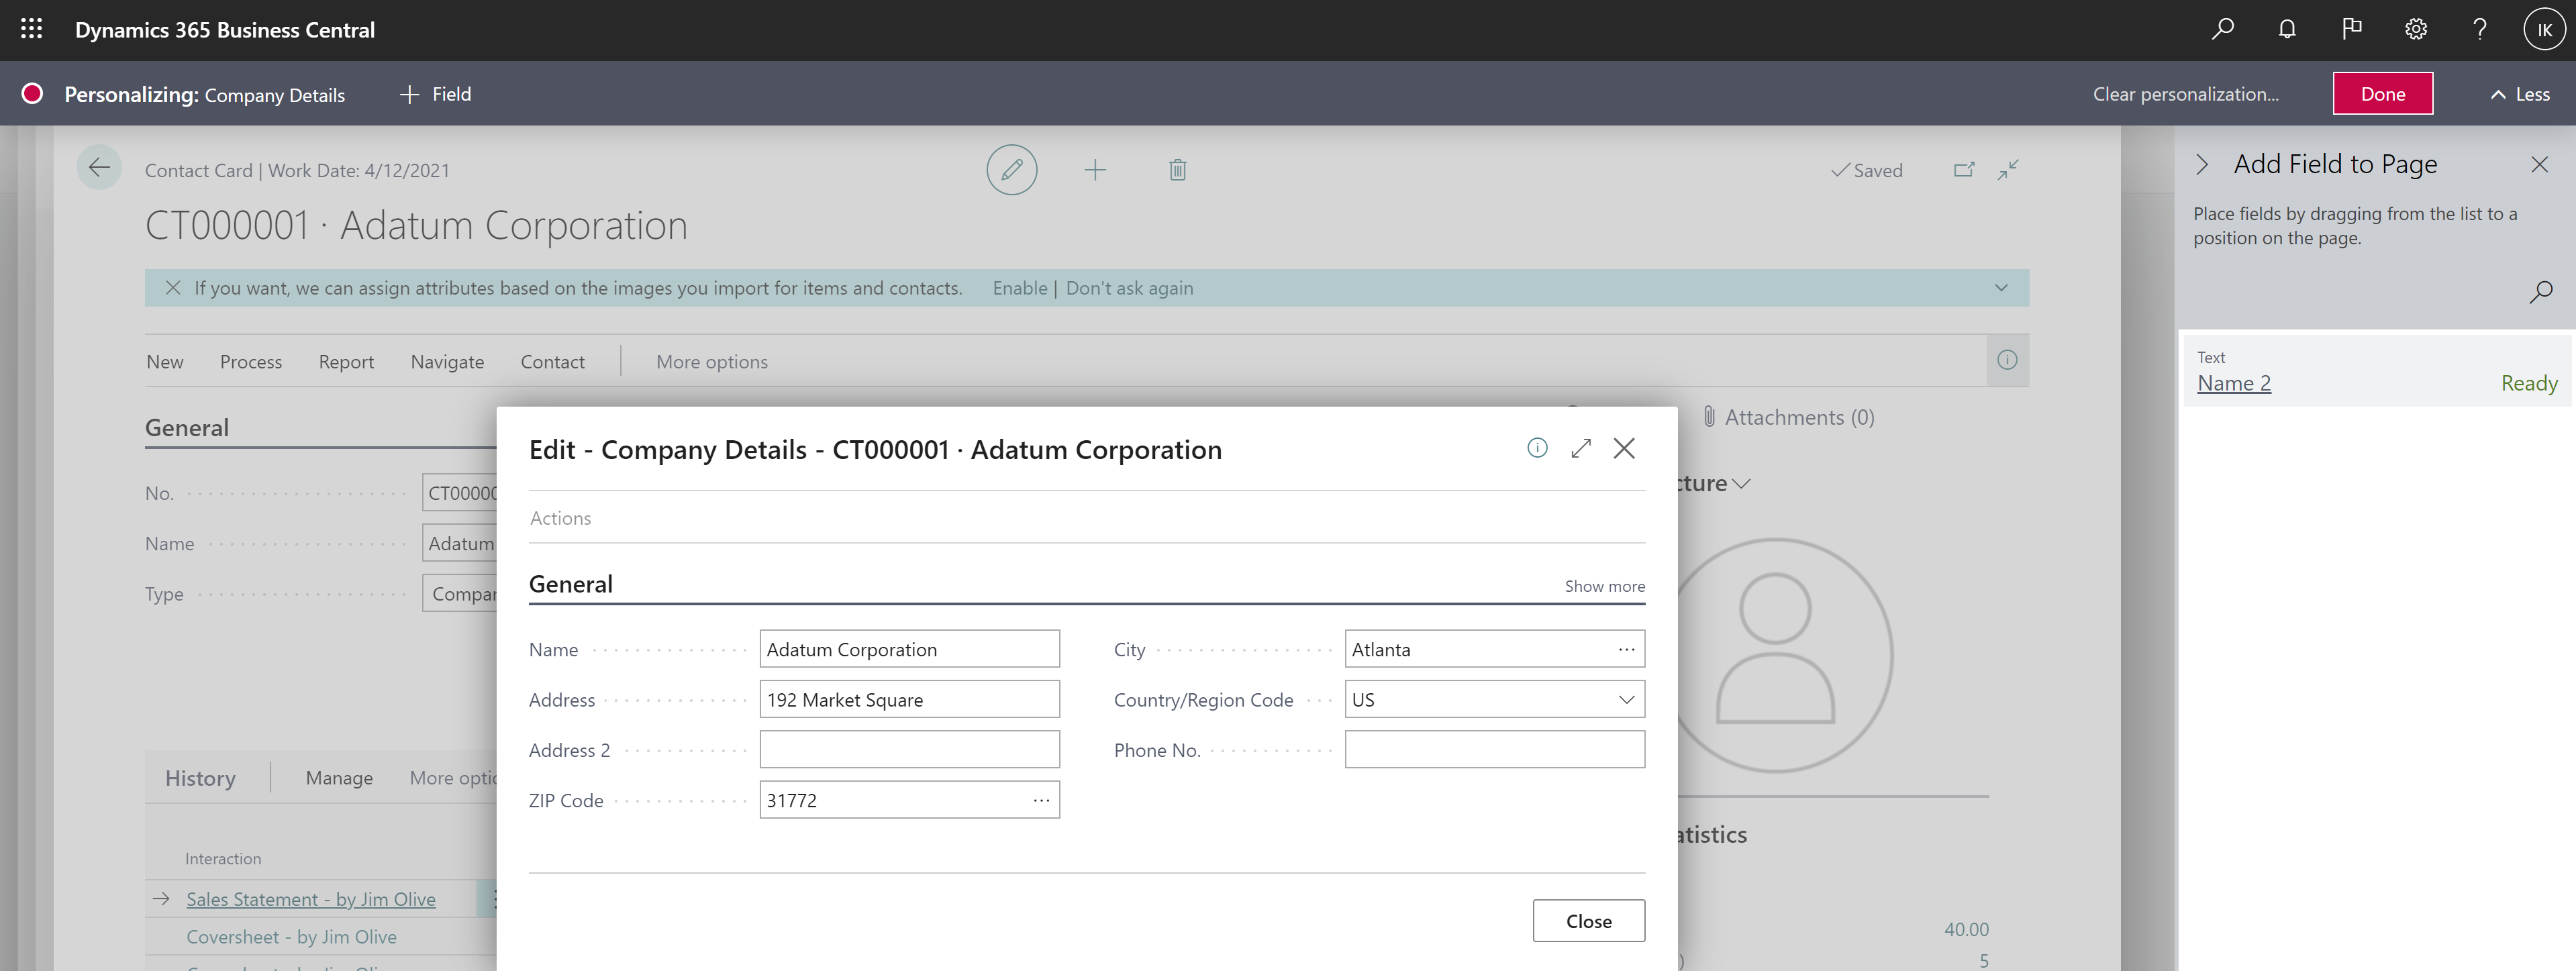
Task: Click the flag icon in the top bar
Action: coord(2351,29)
